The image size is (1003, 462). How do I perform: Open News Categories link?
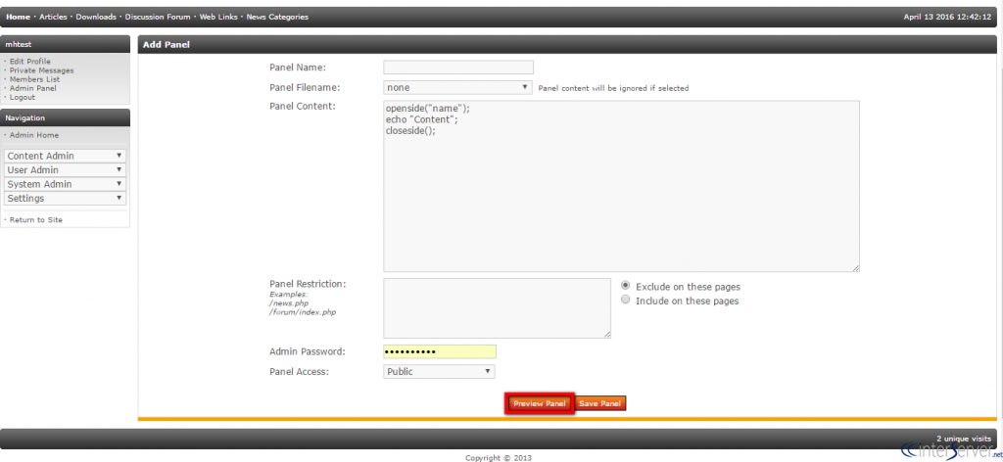pyautogui.click(x=277, y=18)
